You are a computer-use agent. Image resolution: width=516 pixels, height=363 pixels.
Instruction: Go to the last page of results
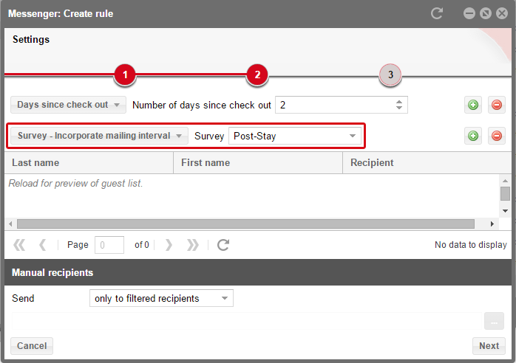[x=192, y=245]
